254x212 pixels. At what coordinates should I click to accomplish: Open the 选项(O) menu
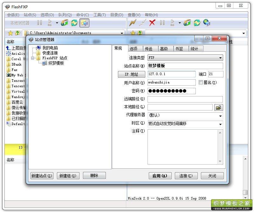click(47, 15)
